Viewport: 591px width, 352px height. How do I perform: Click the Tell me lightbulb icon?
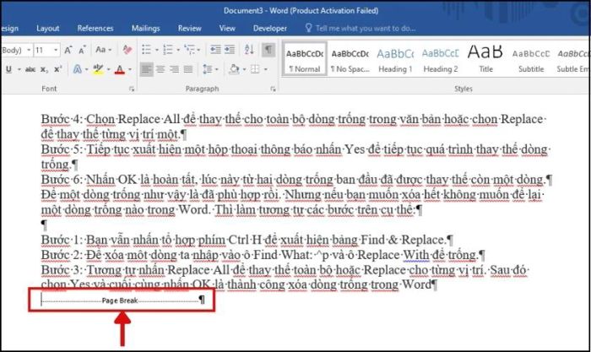(x=308, y=28)
